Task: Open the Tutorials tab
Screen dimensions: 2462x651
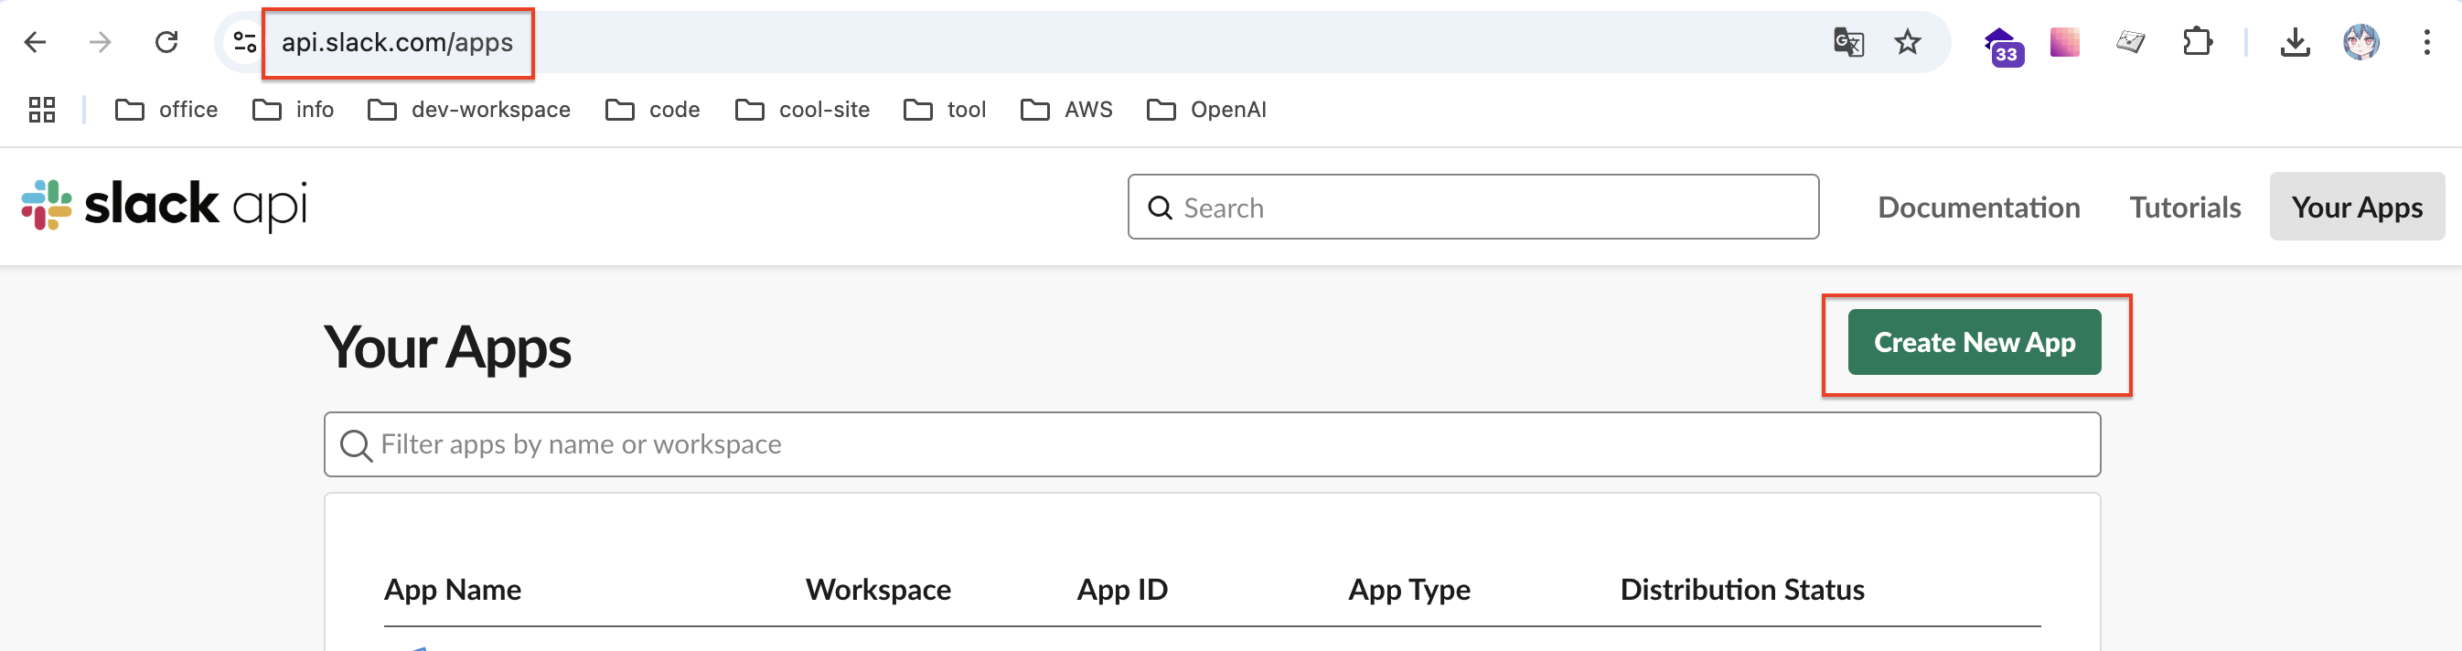Action: point(2184,208)
